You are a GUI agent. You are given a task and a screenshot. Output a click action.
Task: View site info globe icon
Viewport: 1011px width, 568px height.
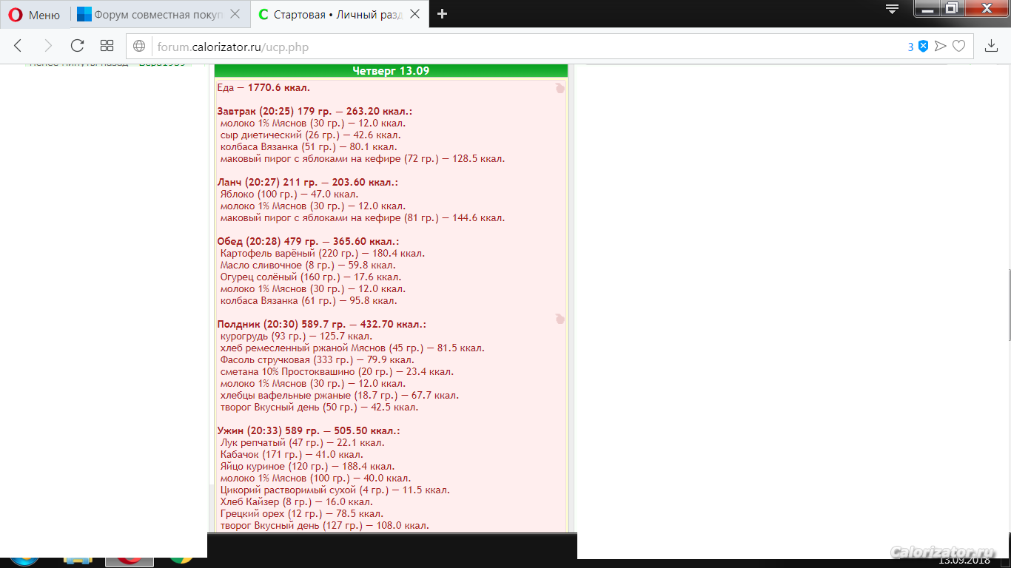click(x=139, y=47)
